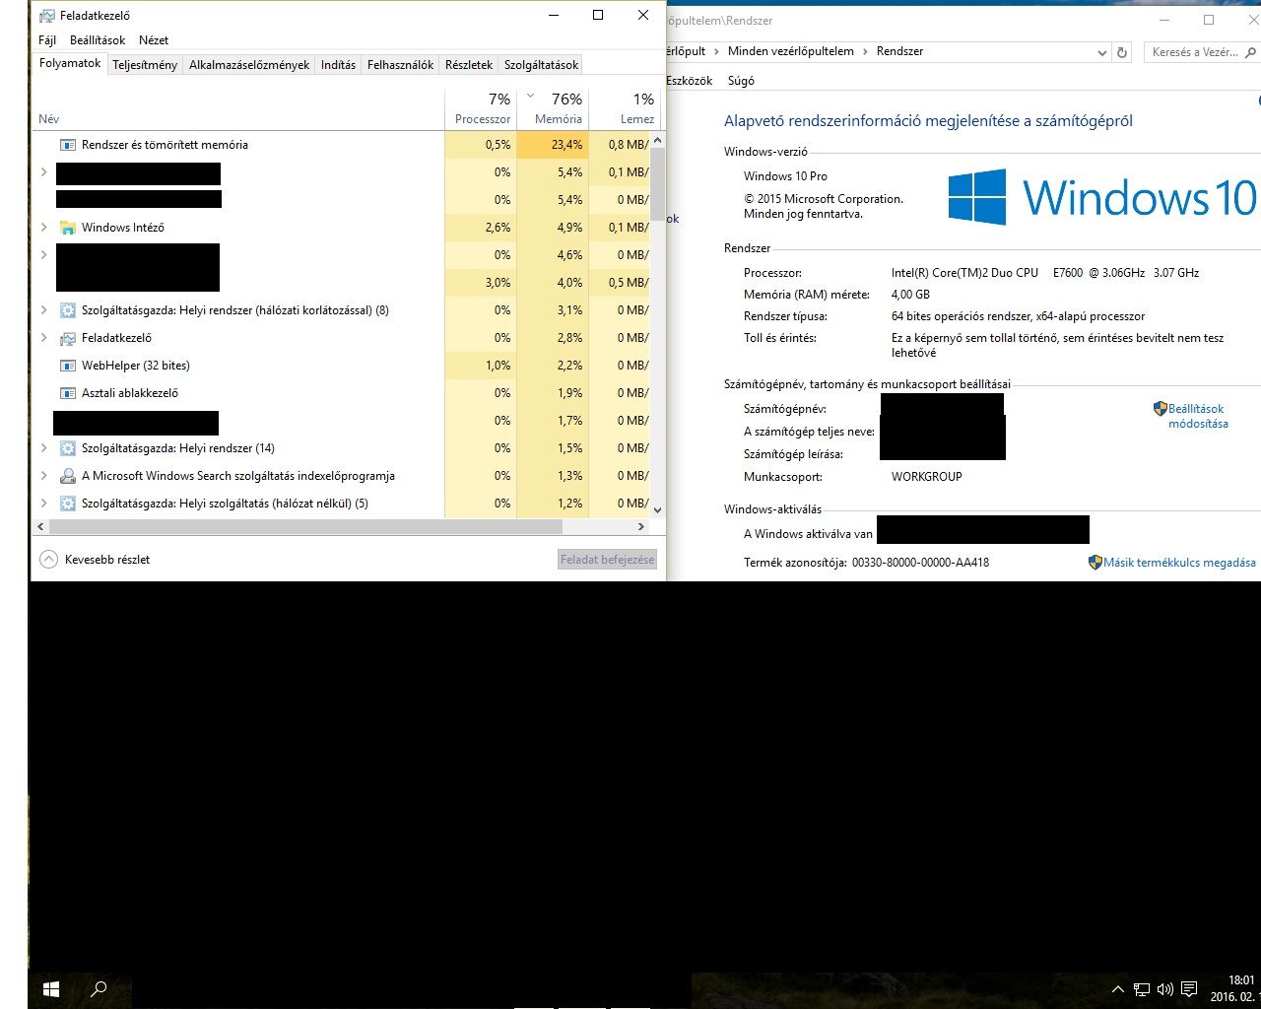Click gear icon of hálózati korlátozással (8) row
Image resolution: width=1261 pixels, height=1009 pixels.
68,310
